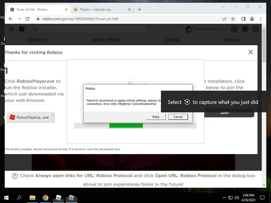Image resolution: width=271 pixels, height=203 pixels.
Task: Open the Avatar Shop menu item
Action: point(106,40)
